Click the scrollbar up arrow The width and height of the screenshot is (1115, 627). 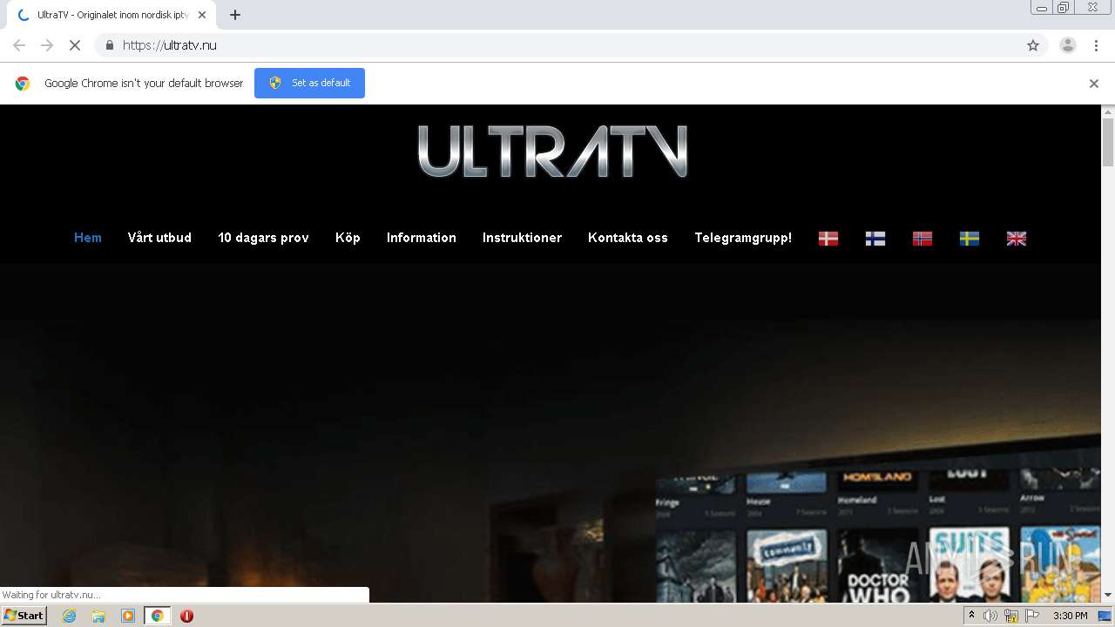click(1108, 111)
